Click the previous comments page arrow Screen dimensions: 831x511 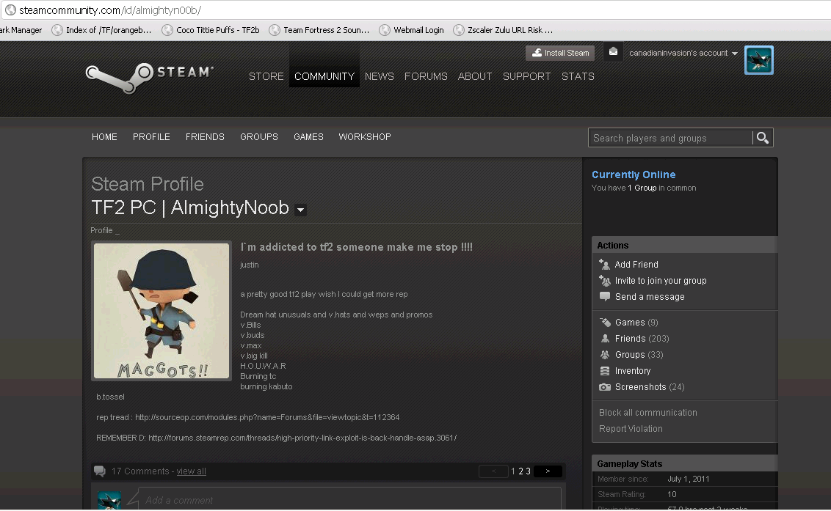(493, 471)
